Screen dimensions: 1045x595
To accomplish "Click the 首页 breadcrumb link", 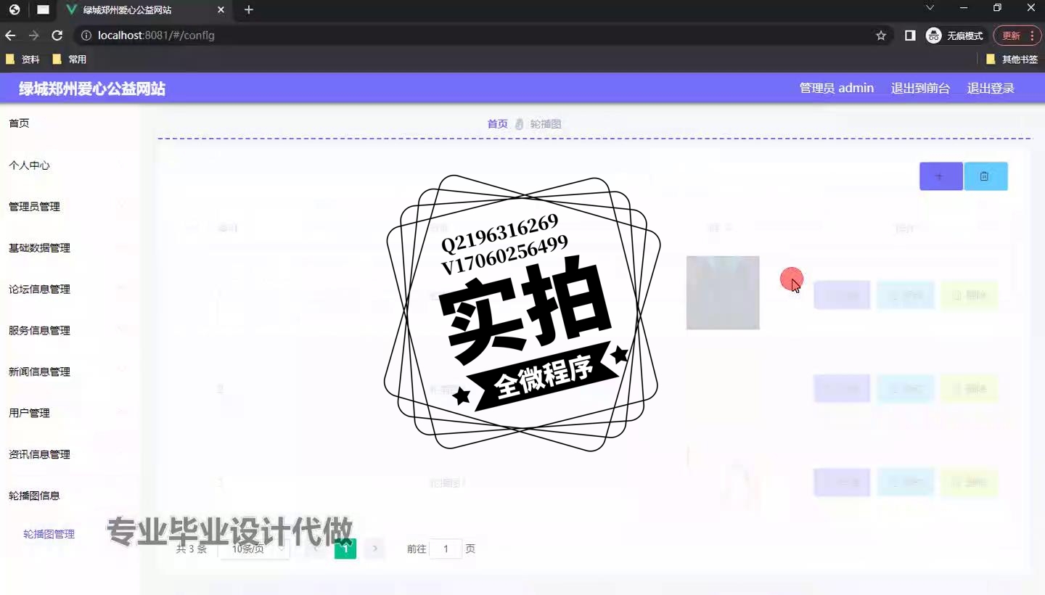I will (498, 124).
